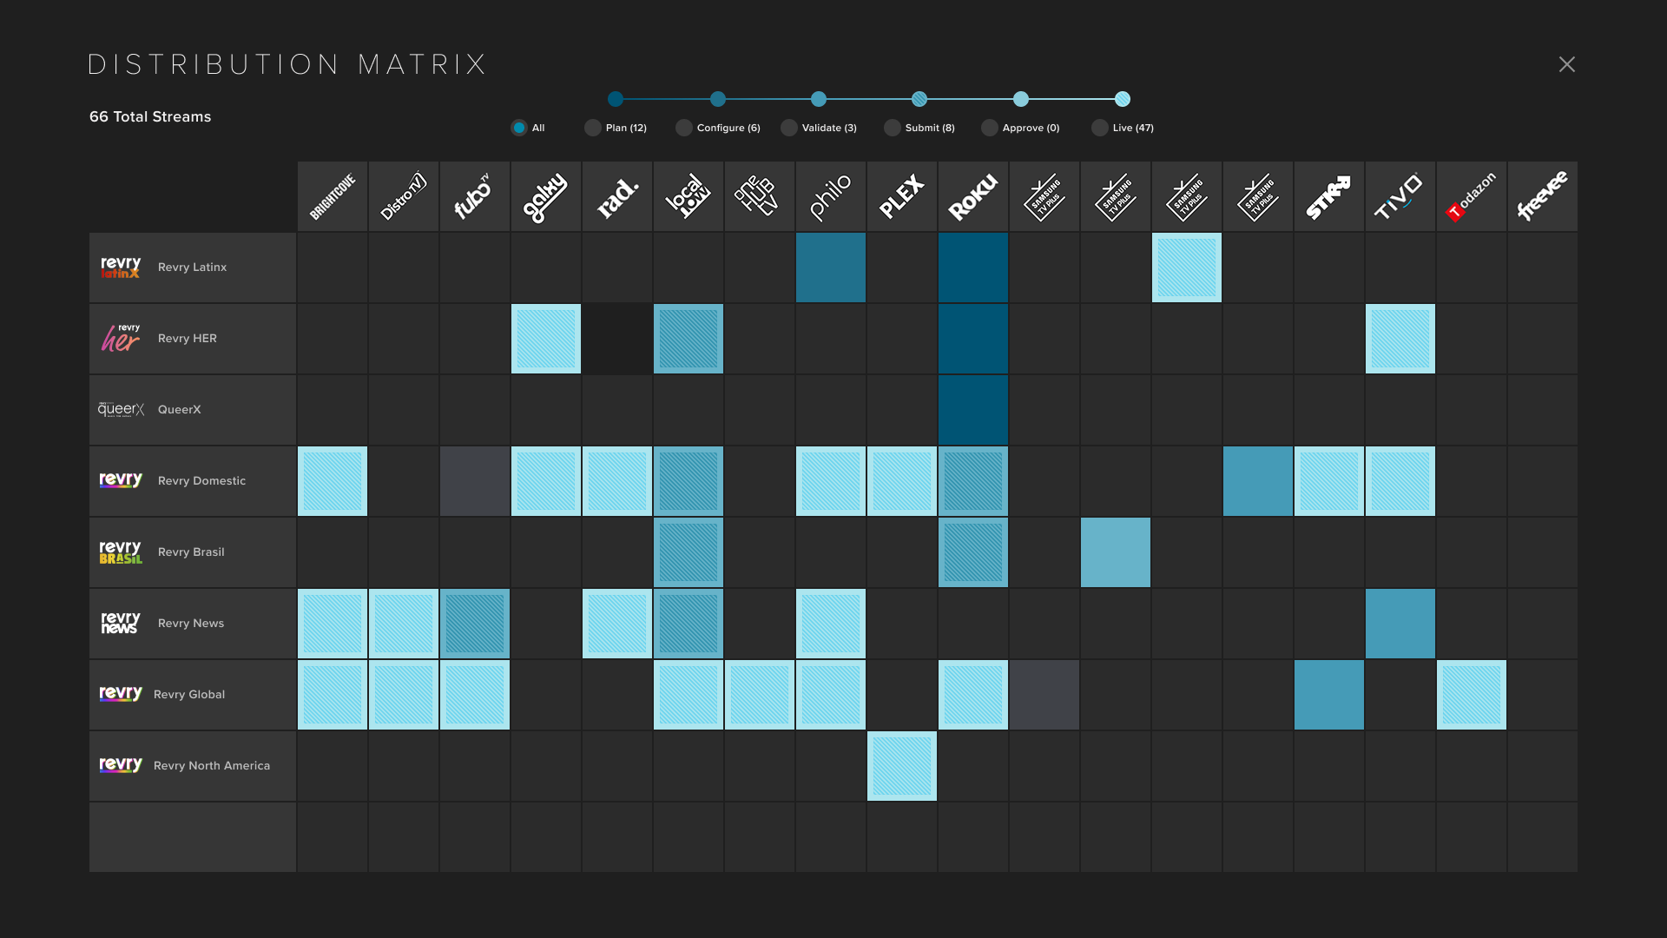Select the Freevee column header
The image size is (1667, 938).
[x=1543, y=196]
